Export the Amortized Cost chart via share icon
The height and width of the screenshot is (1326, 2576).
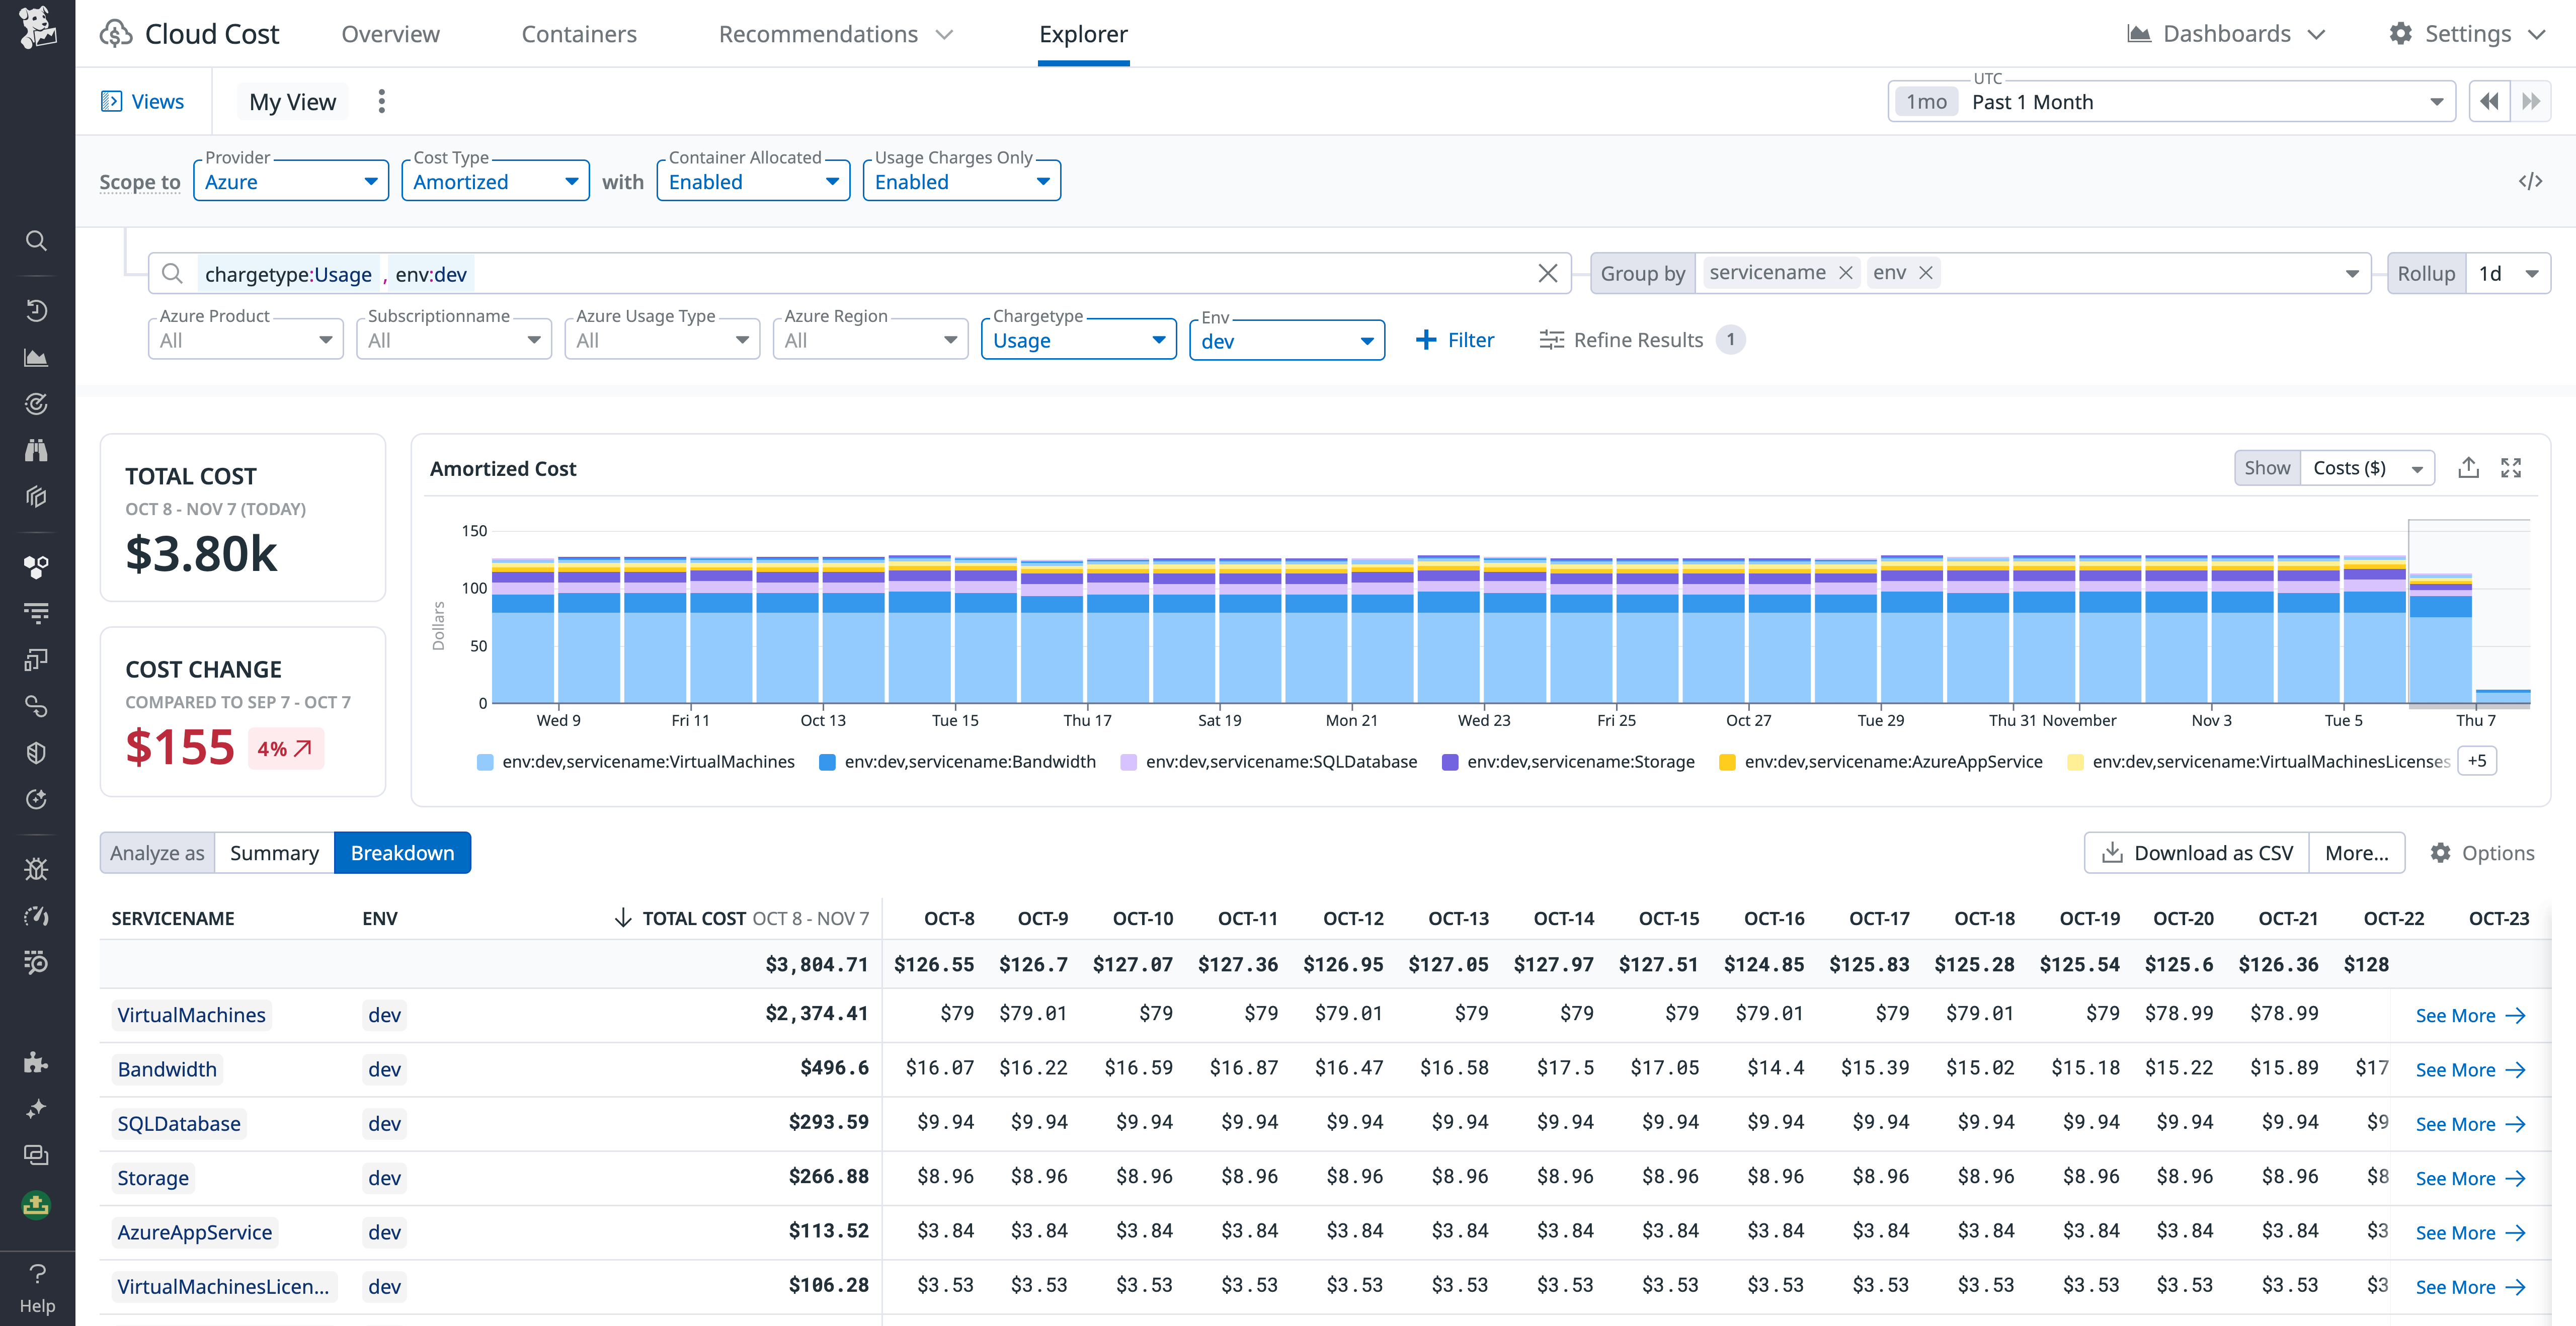pos(2469,467)
